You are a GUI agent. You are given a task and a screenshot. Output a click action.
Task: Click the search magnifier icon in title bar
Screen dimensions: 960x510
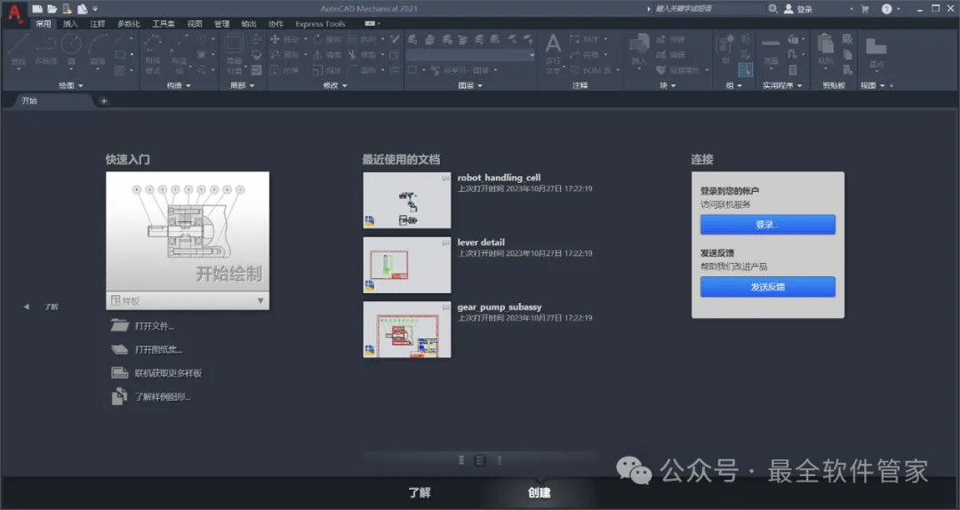click(773, 9)
